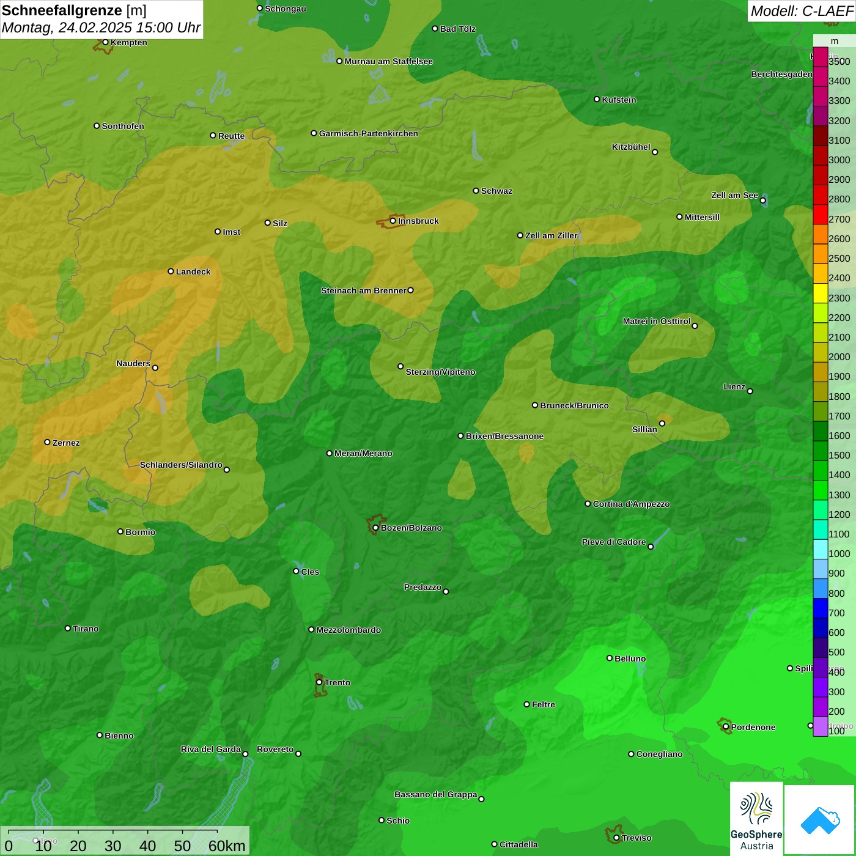Click the Bormio location dot

pos(120,531)
